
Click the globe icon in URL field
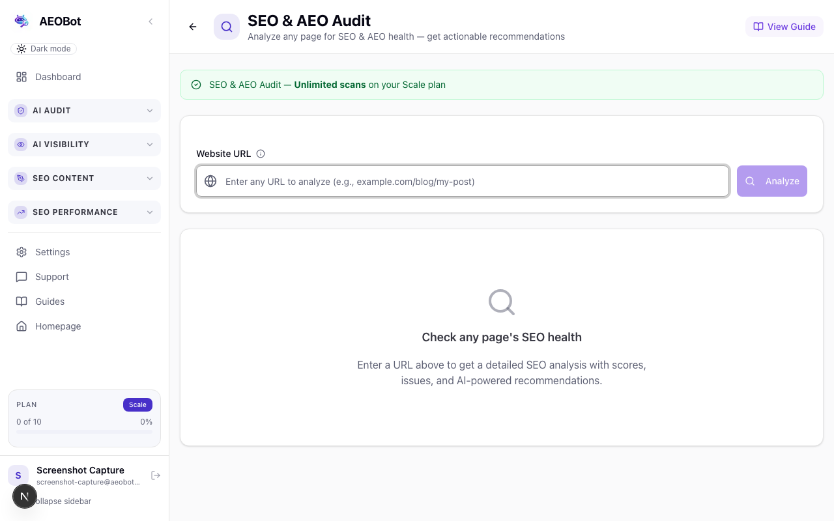click(x=210, y=181)
